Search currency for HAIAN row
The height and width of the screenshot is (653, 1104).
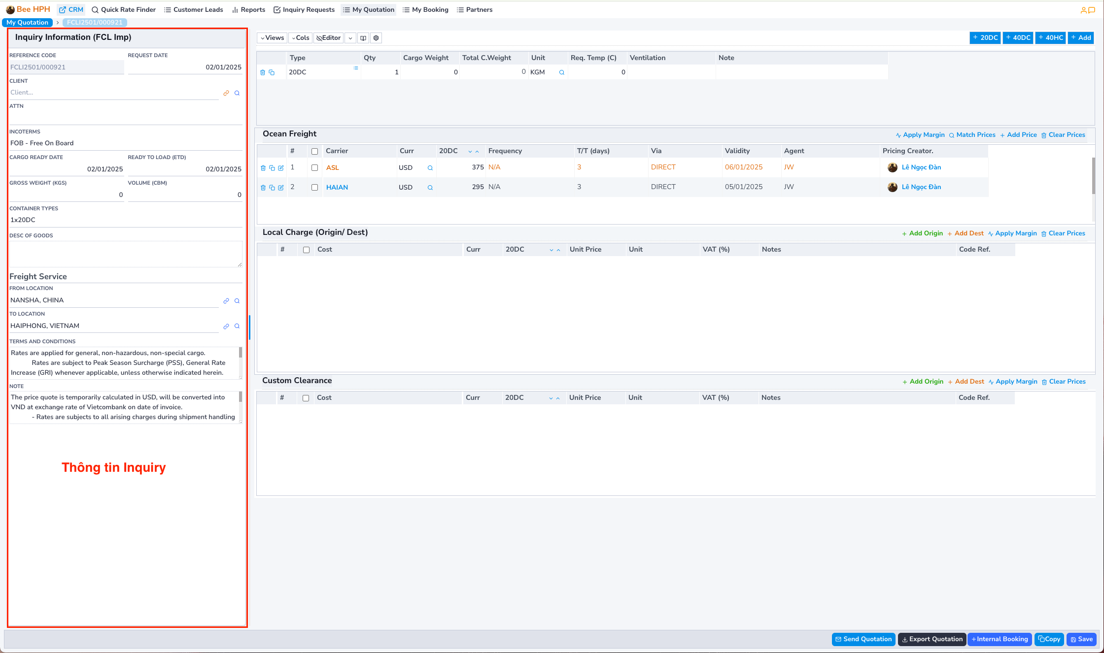[x=430, y=188]
